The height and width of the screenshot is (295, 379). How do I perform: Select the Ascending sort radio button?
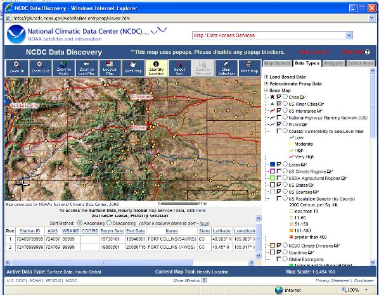coord(80,223)
